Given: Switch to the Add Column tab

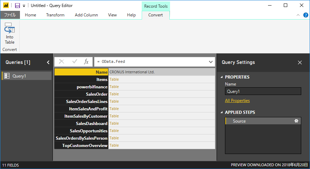Looking at the screenshot, I should pos(86,15).
